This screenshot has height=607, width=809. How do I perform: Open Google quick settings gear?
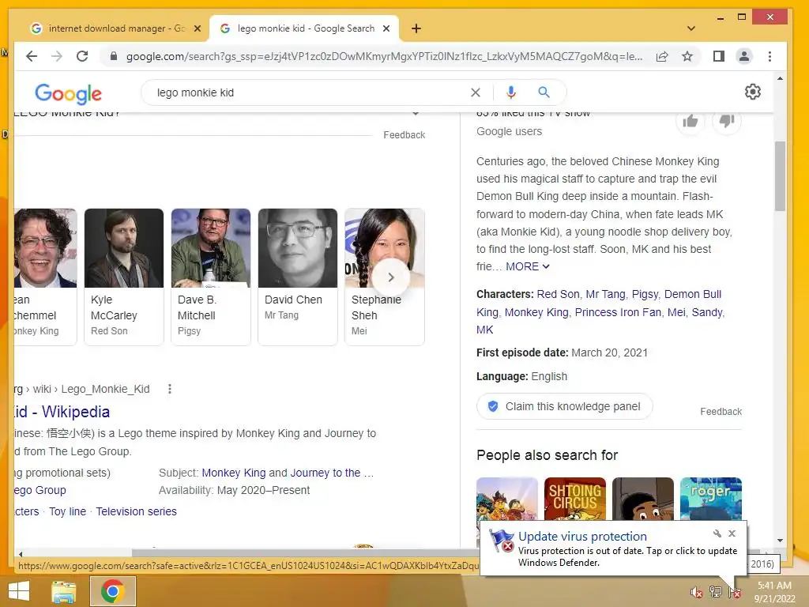pyautogui.click(x=753, y=92)
